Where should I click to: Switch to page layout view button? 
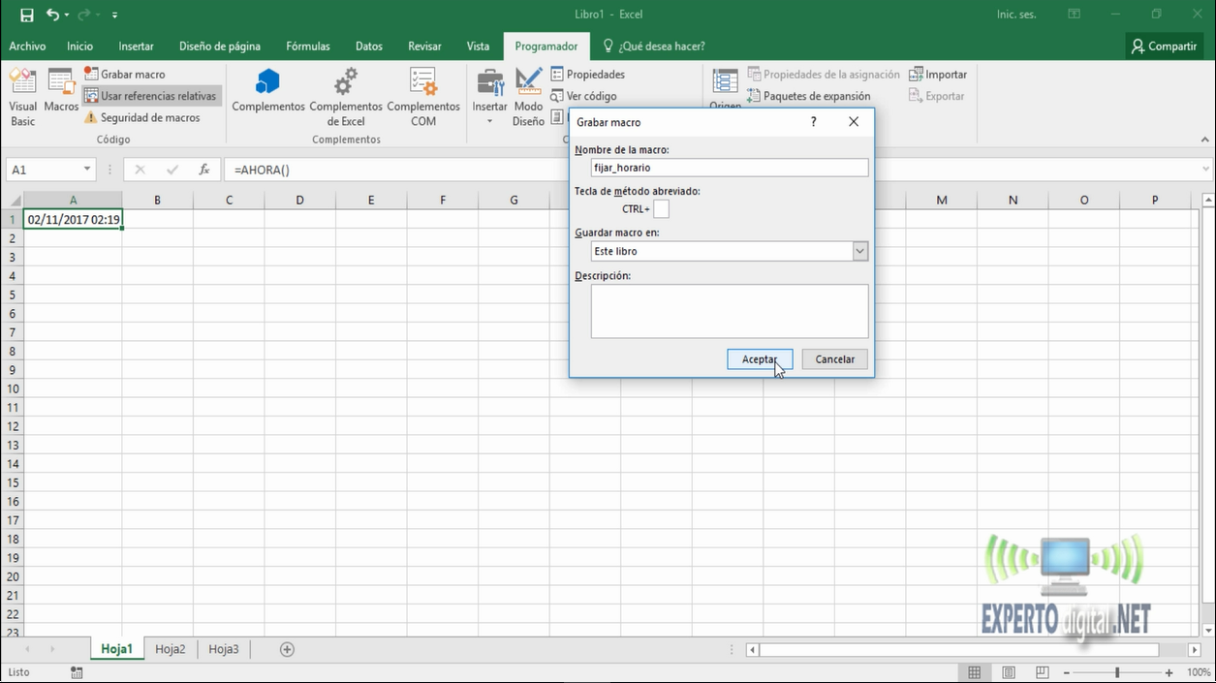(1009, 672)
